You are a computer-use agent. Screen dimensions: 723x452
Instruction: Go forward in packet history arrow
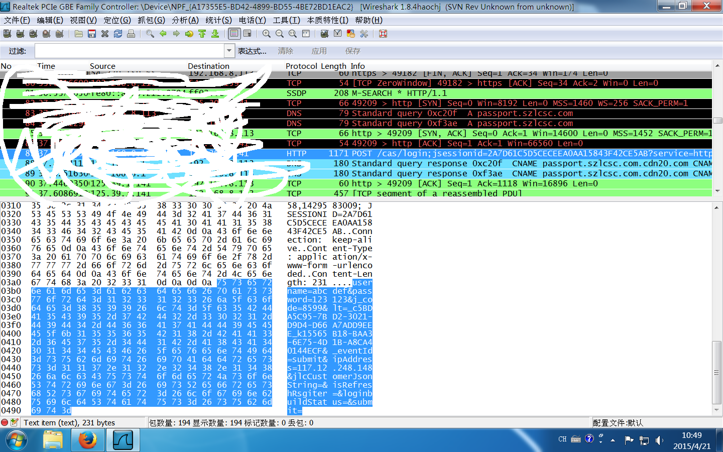click(x=176, y=34)
